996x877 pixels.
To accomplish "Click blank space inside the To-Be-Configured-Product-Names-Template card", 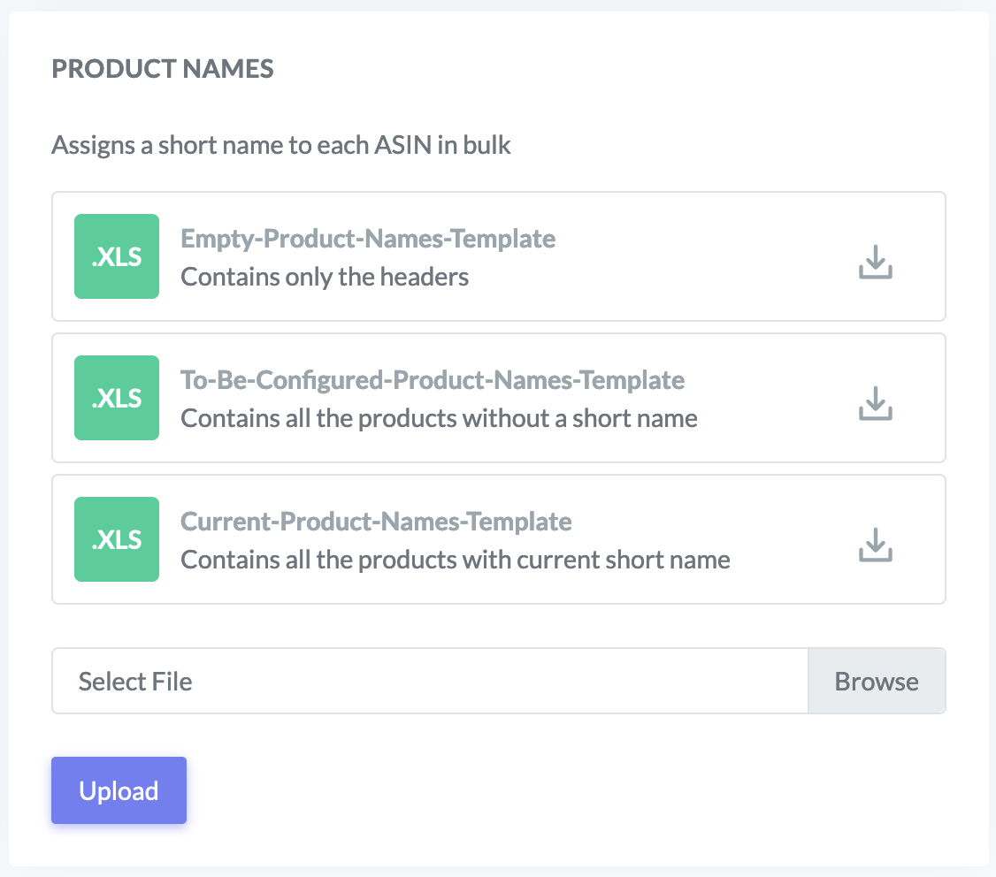I will [x=778, y=398].
